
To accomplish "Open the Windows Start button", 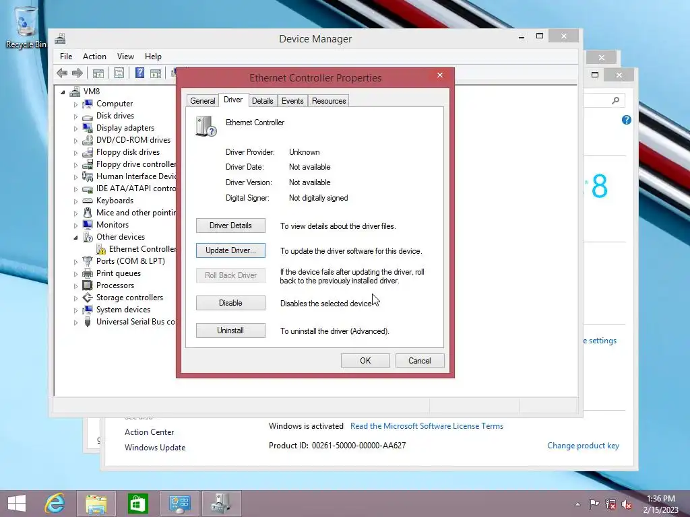I will [17, 504].
